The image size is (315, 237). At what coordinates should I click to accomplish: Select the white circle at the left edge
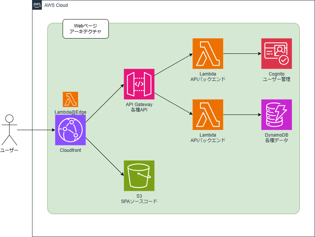[9, 119]
